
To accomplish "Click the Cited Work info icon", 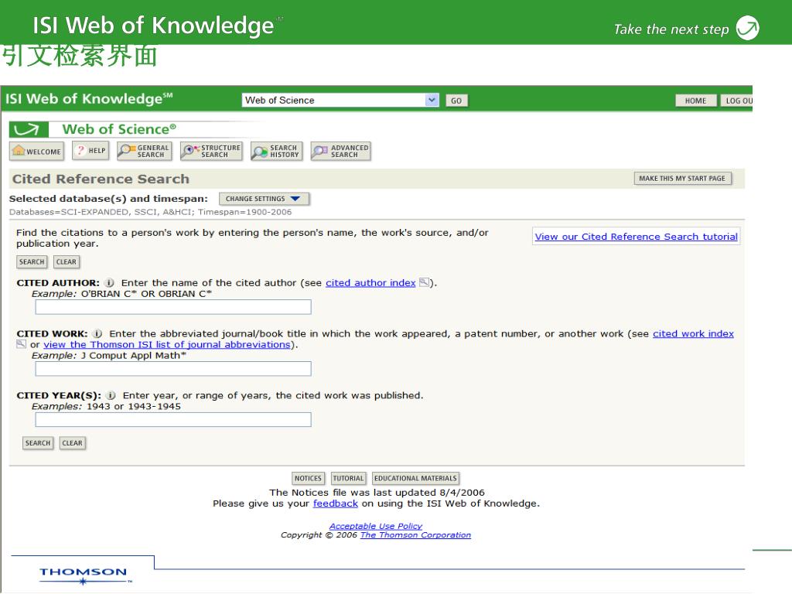I will [x=97, y=334].
